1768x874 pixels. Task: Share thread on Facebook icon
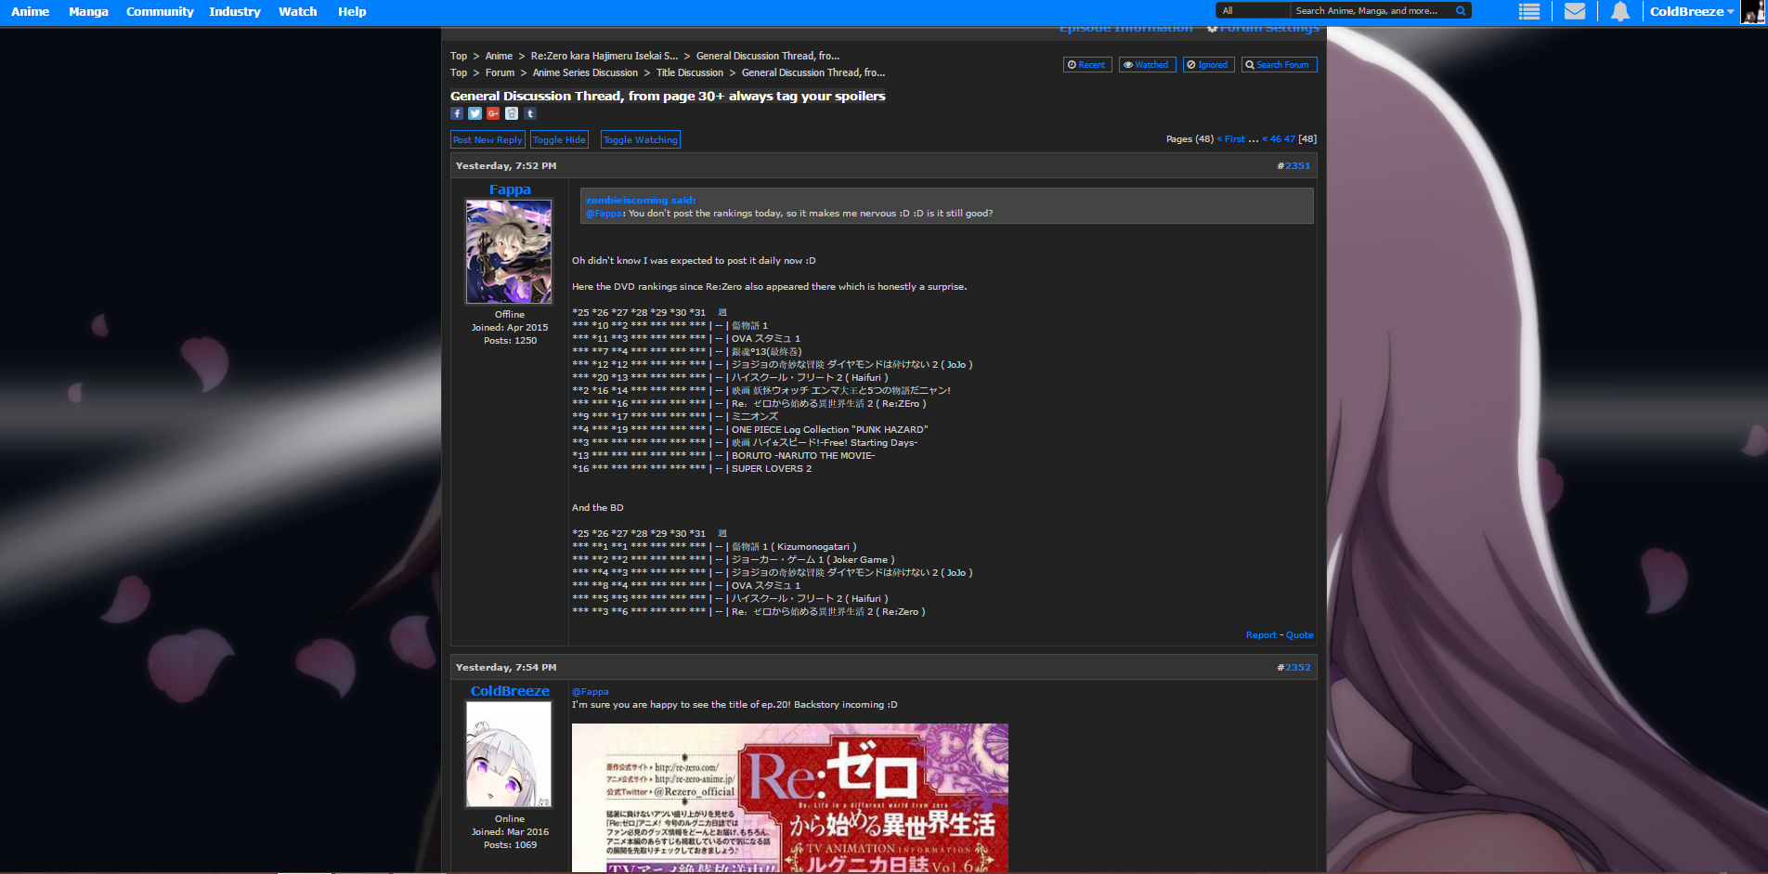pyautogui.click(x=457, y=113)
